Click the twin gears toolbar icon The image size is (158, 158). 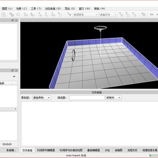(11, 14)
